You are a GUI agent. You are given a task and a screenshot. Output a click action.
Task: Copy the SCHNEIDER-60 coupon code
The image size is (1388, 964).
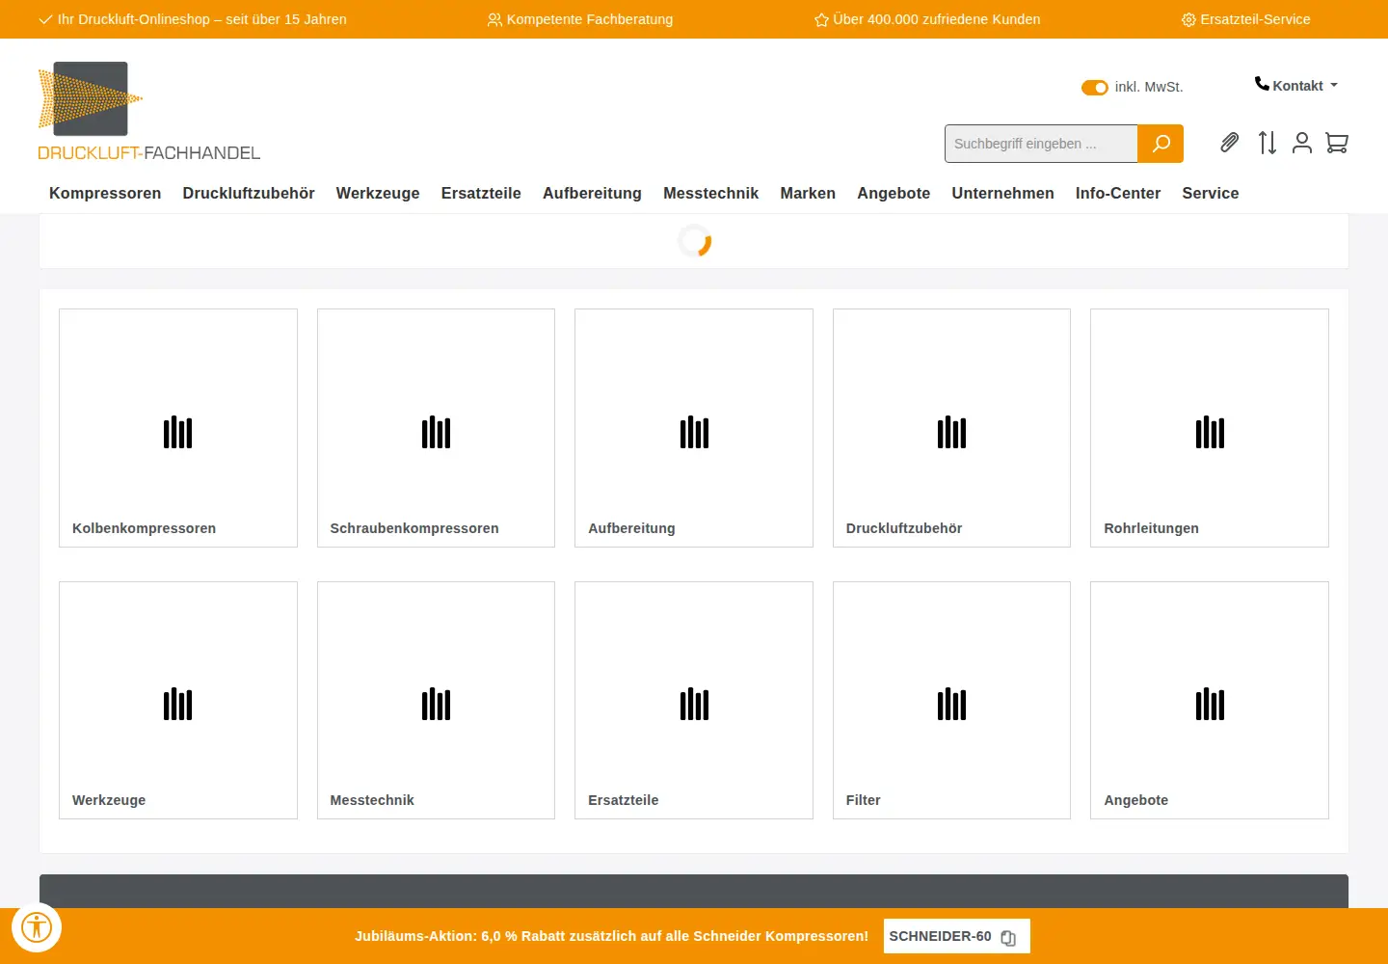[1008, 937]
